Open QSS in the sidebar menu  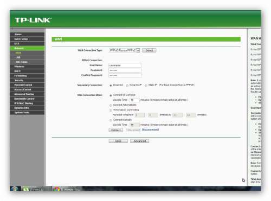coord(27,43)
